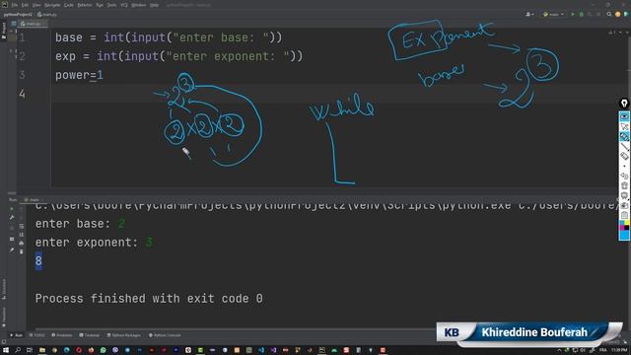Open the Refactor menu
The height and width of the screenshot is (355, 631).
point(85,5)
